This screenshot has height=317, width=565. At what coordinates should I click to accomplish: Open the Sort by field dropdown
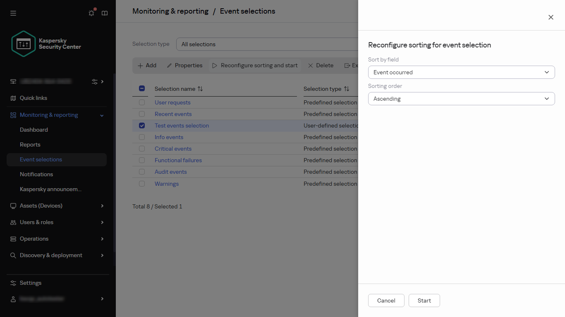(x=461, y=72)
